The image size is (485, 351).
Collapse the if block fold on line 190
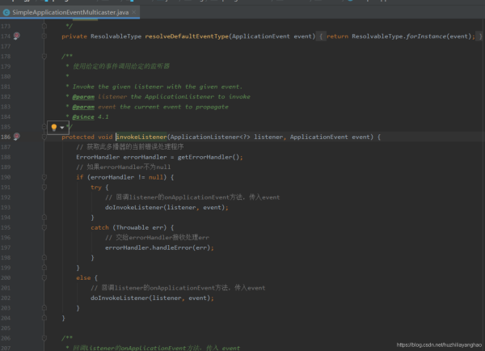click(x=44, y=177)
